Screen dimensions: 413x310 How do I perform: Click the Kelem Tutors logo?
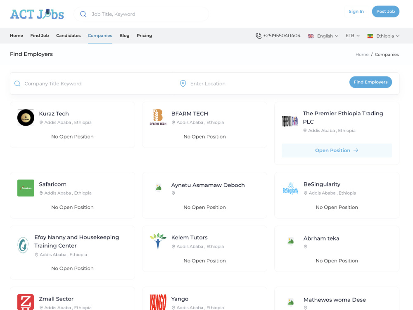pyautogui.click(x=158, y=241)
